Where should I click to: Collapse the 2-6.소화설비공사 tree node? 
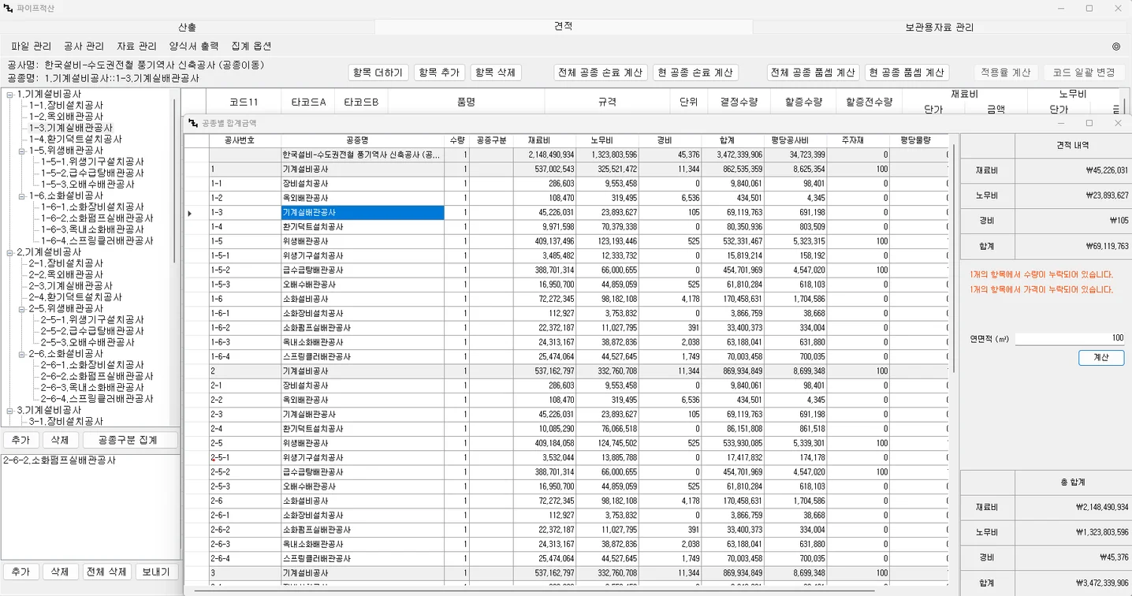pyautogui.click(x=21, y=354)
